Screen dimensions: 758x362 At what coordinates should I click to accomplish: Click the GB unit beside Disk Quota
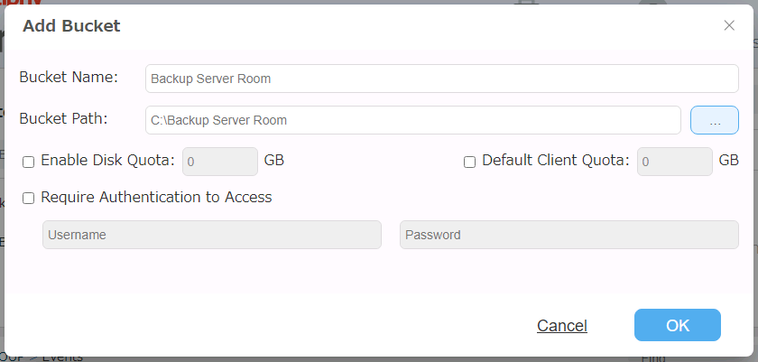(274, 161)
